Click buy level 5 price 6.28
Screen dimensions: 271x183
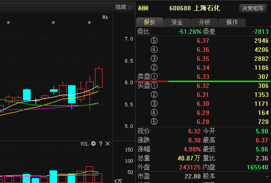203,122
